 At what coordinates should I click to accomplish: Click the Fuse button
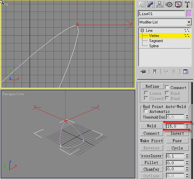pos(177,141)
